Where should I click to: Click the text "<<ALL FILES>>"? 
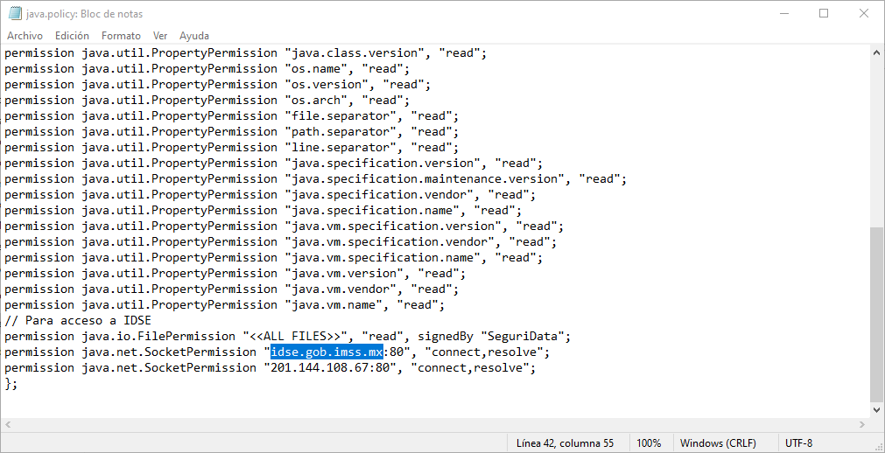point(295,336)
